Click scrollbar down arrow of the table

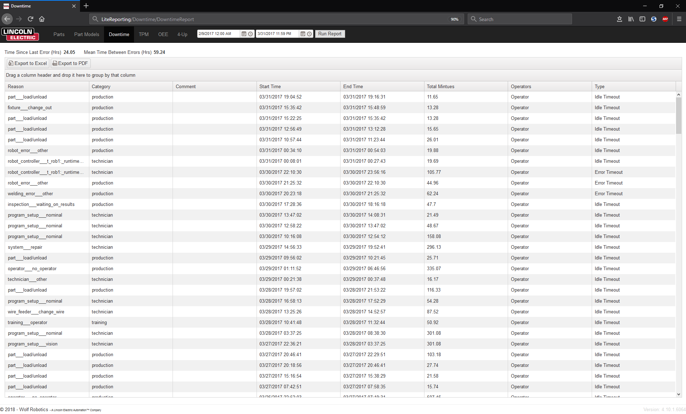(x=678, y=394)
